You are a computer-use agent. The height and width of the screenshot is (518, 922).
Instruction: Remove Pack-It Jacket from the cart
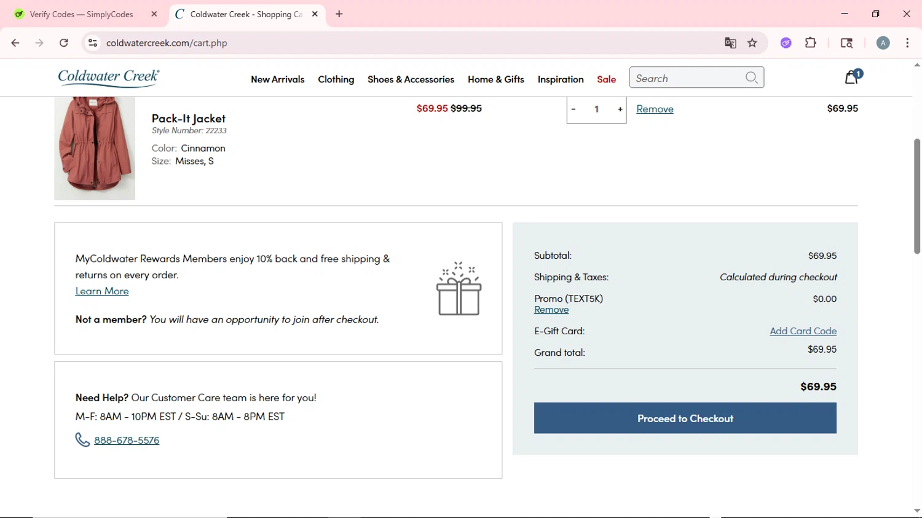point(655,109)
